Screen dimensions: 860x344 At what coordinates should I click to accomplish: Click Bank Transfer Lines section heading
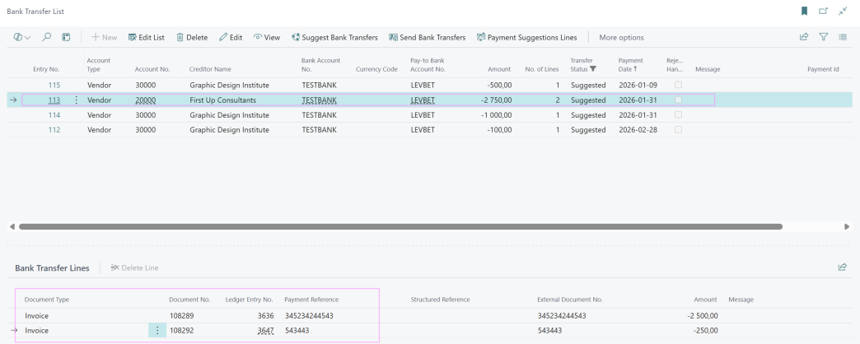click(52, 267)
